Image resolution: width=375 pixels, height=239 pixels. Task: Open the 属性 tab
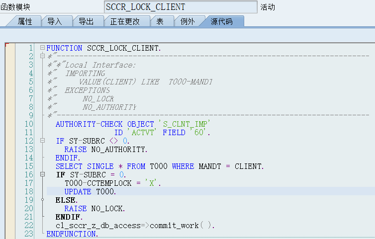[25, 21]
